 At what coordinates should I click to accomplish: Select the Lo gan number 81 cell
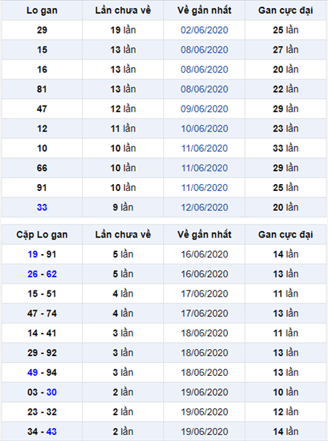pos(42,89)
